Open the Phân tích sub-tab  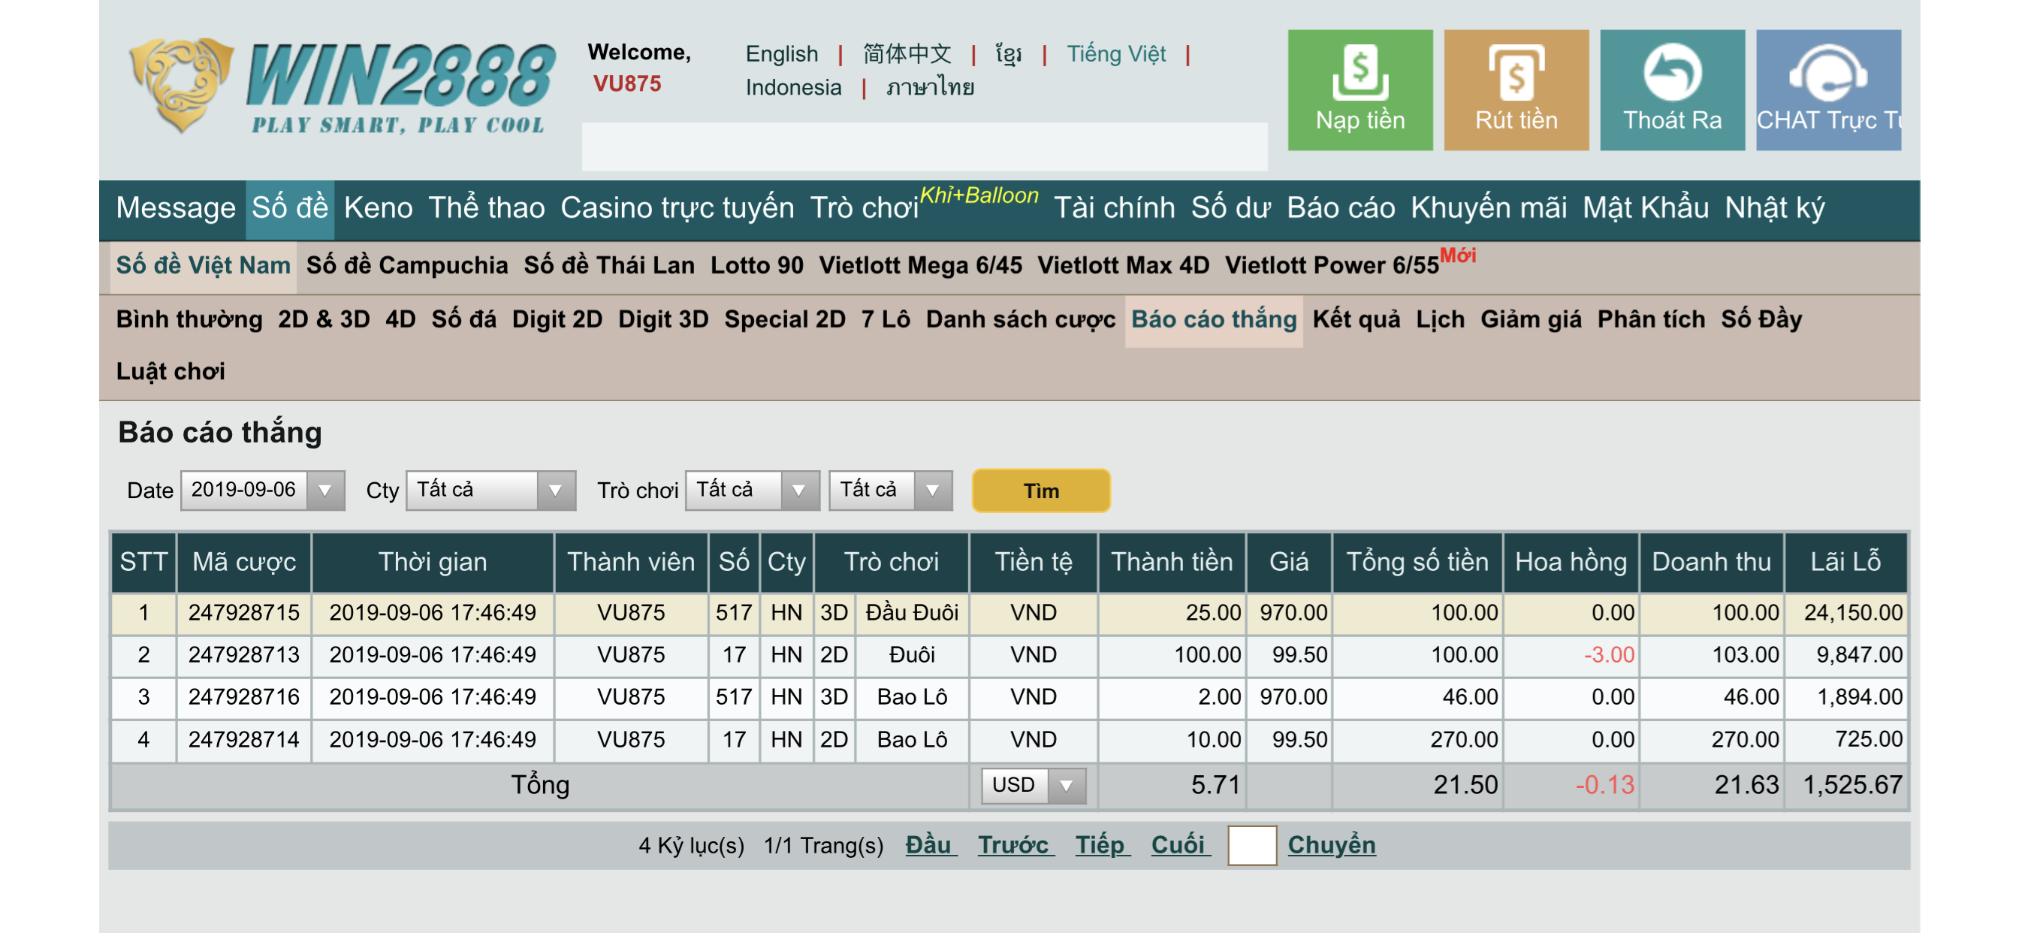pyautogui.click(x=1651, y=320)
